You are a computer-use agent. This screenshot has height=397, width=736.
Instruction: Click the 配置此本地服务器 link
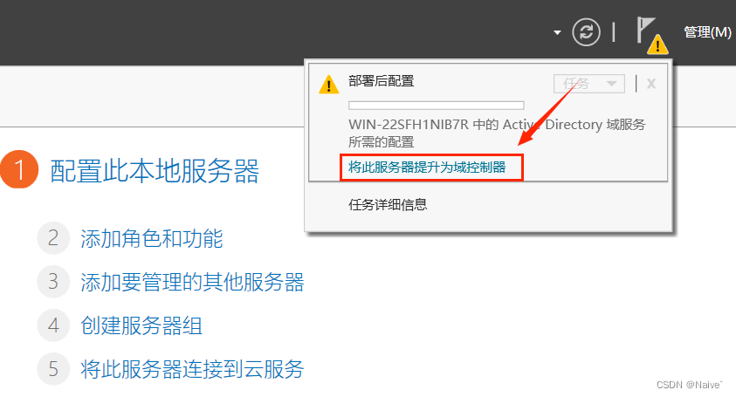click(155, 170)
